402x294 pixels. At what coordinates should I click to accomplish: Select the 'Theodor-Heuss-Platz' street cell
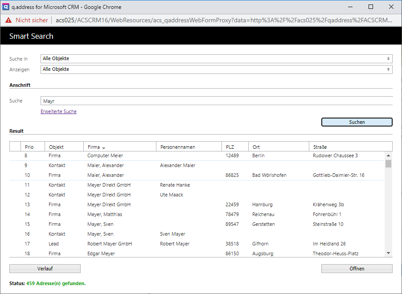point(335,253)
